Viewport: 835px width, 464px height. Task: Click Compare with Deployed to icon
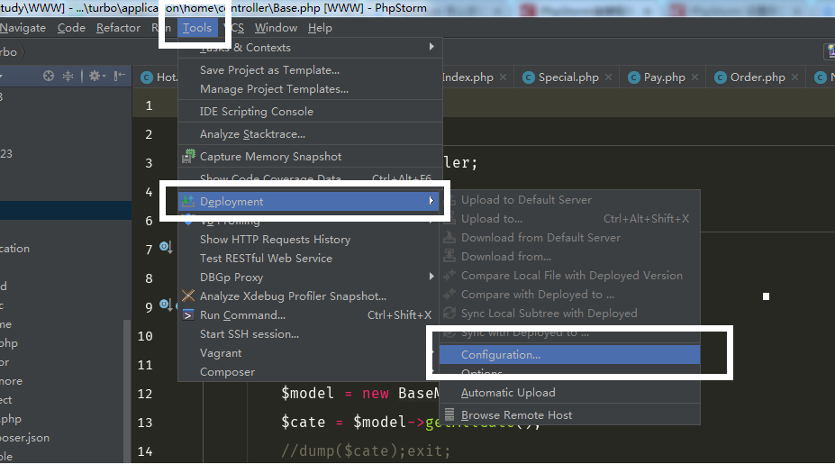click(x=449, y=294)
